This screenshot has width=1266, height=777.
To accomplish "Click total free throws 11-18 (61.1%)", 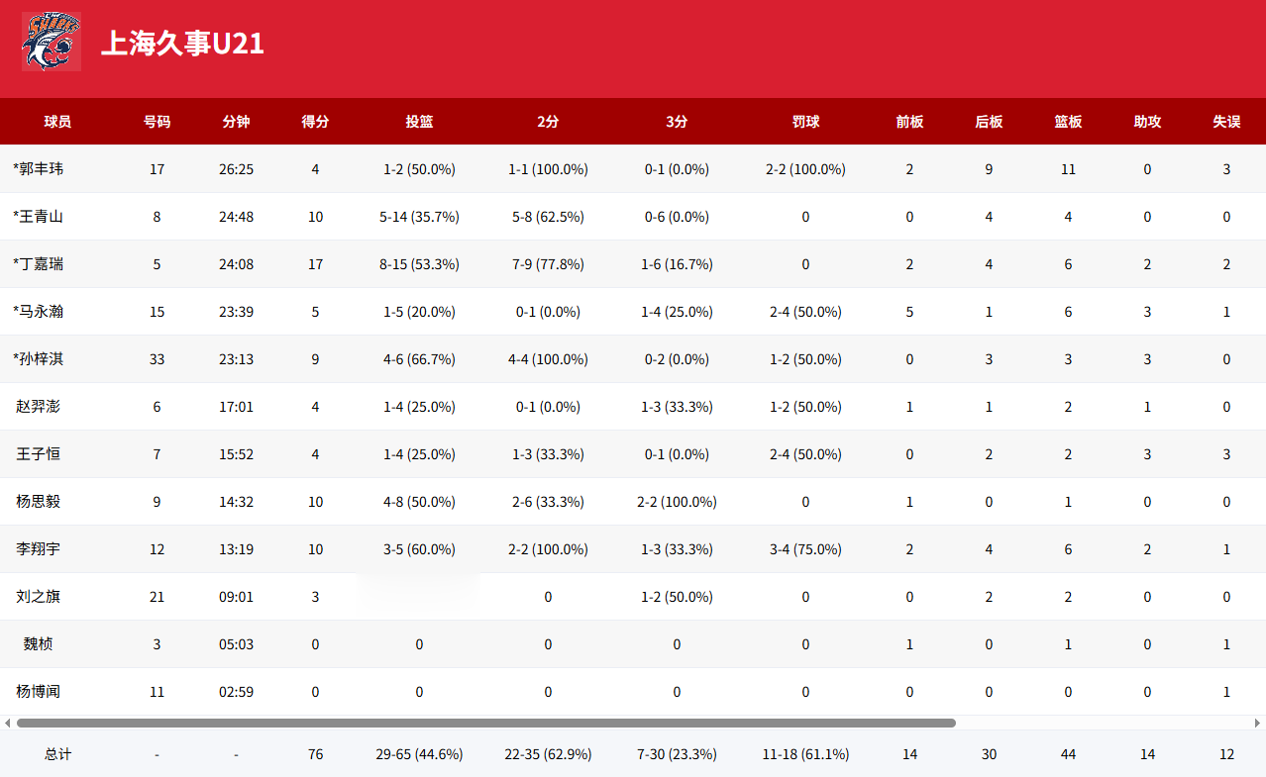I will click(x=805, y=754).
